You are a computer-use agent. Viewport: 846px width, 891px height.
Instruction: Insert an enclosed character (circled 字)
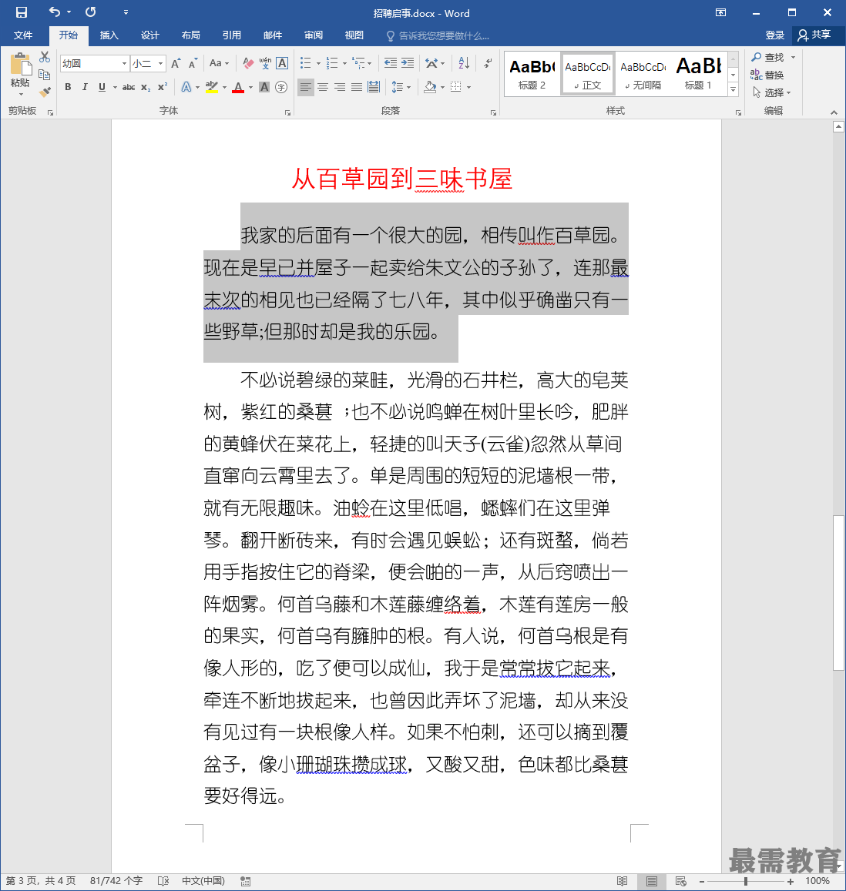281,87
